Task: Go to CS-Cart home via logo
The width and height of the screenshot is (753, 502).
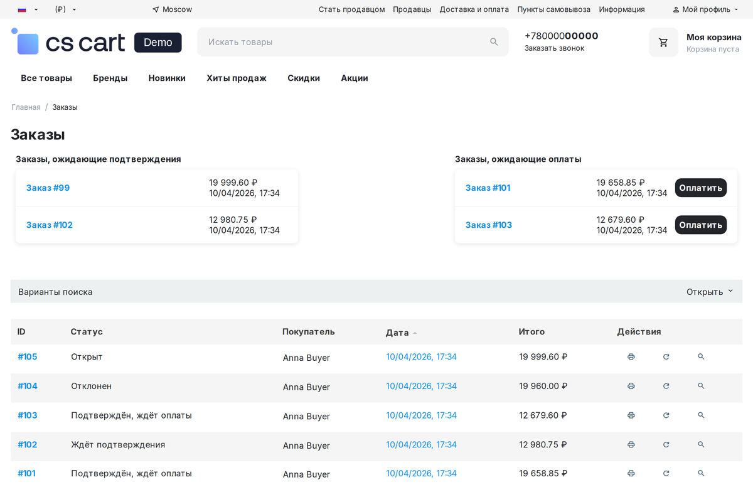Action: pyautogui.click(x=96, y=42)
